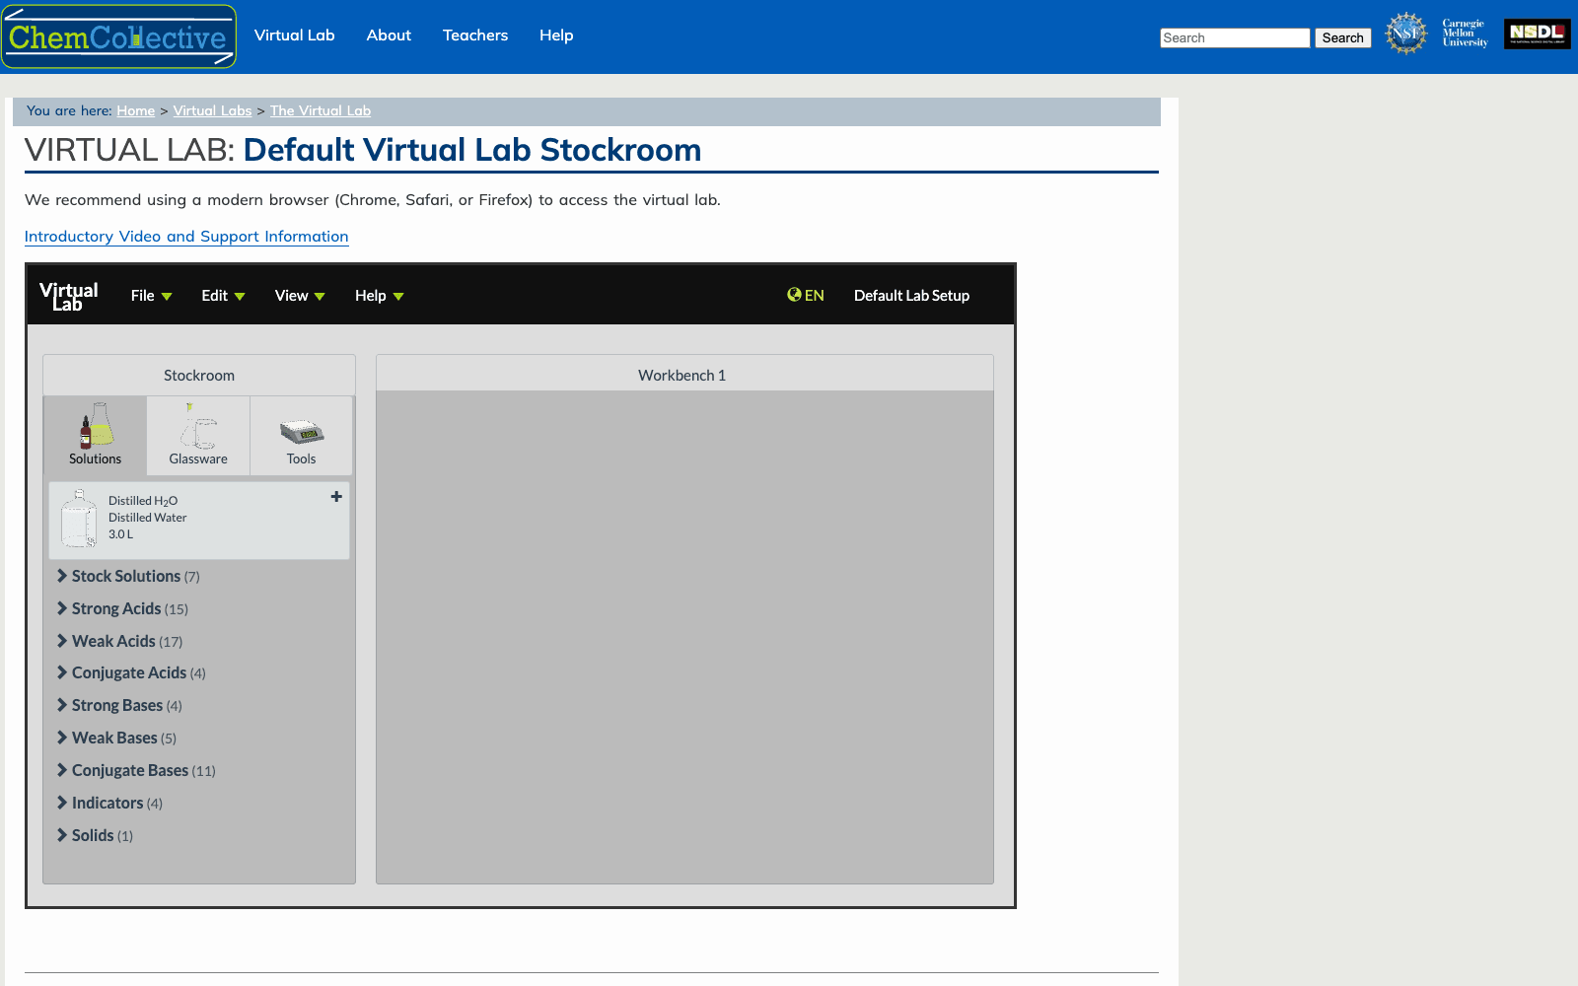Select the Distilled H2O carboy image
The image size is (1578, 986).
coord(79,519)
